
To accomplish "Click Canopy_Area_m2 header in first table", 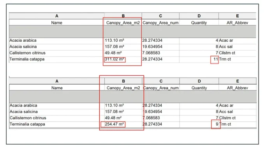I will pos(123,23).
